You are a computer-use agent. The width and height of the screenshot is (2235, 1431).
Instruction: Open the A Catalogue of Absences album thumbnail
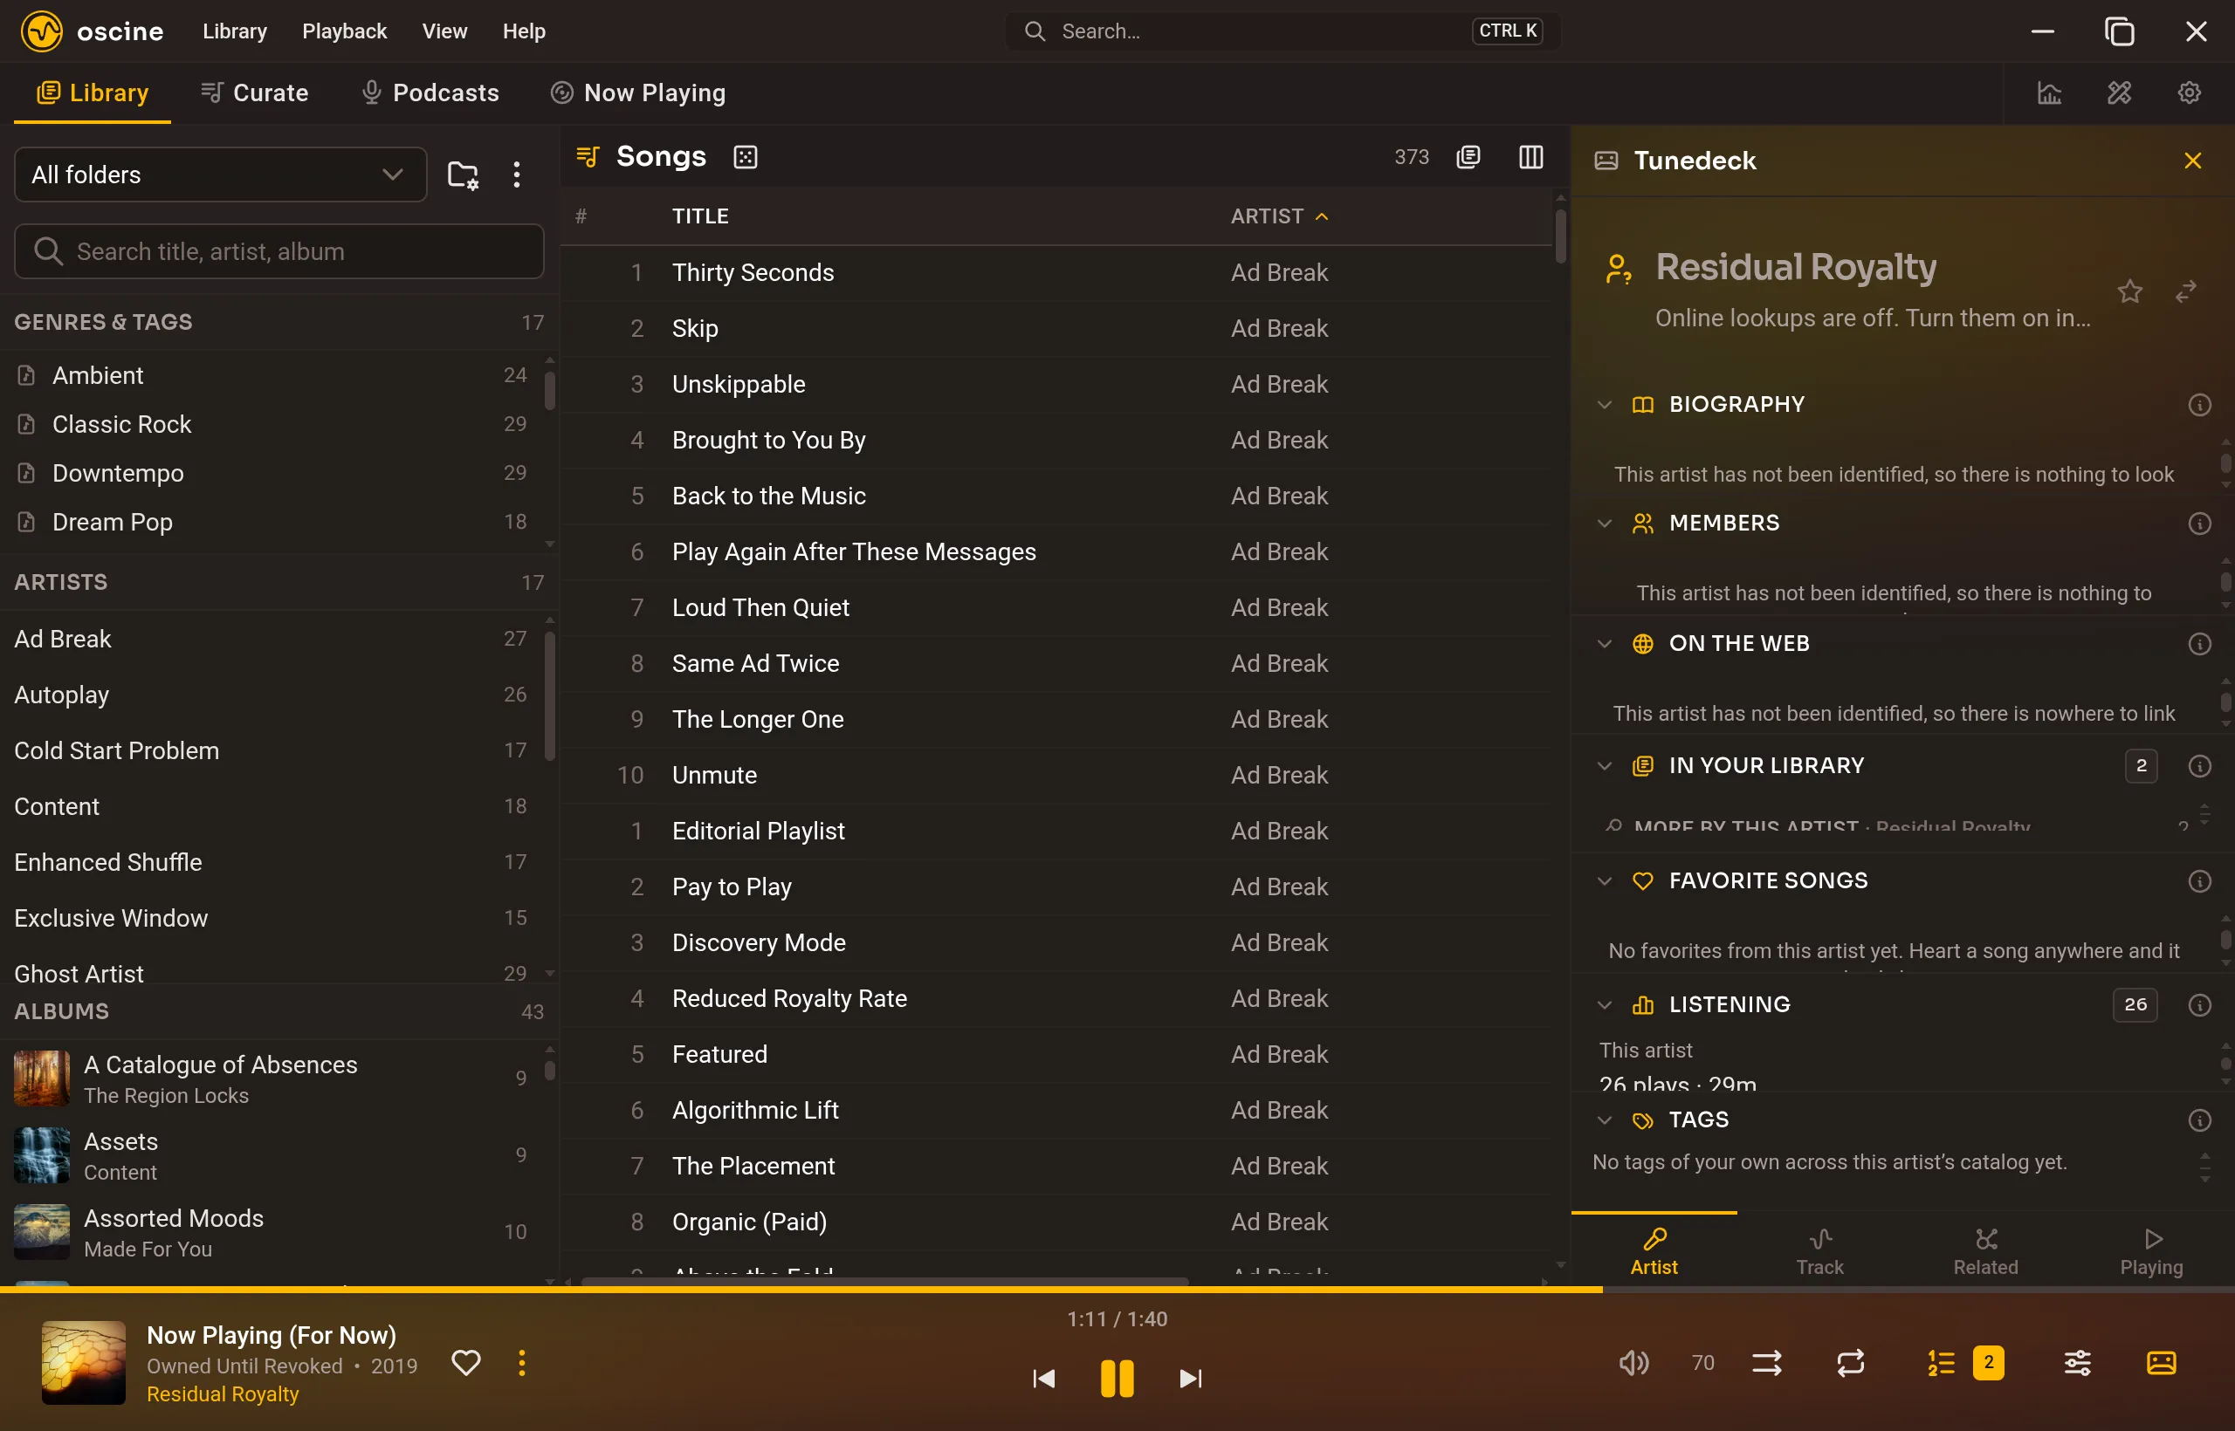click(x=42, y=1078)
